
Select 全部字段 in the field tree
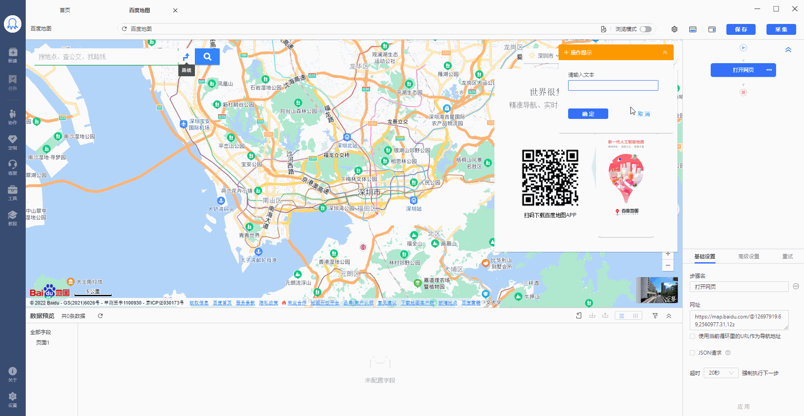pos(41,332)
